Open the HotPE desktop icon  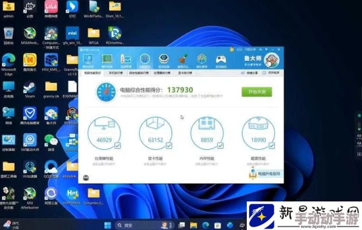[x=73, y=196]
